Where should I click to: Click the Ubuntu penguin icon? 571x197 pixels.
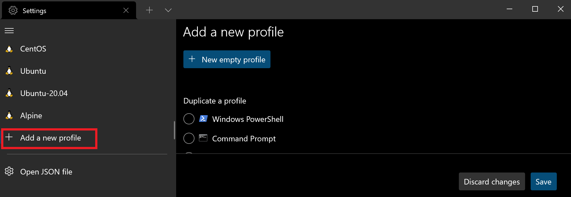(x=9, y=71)
